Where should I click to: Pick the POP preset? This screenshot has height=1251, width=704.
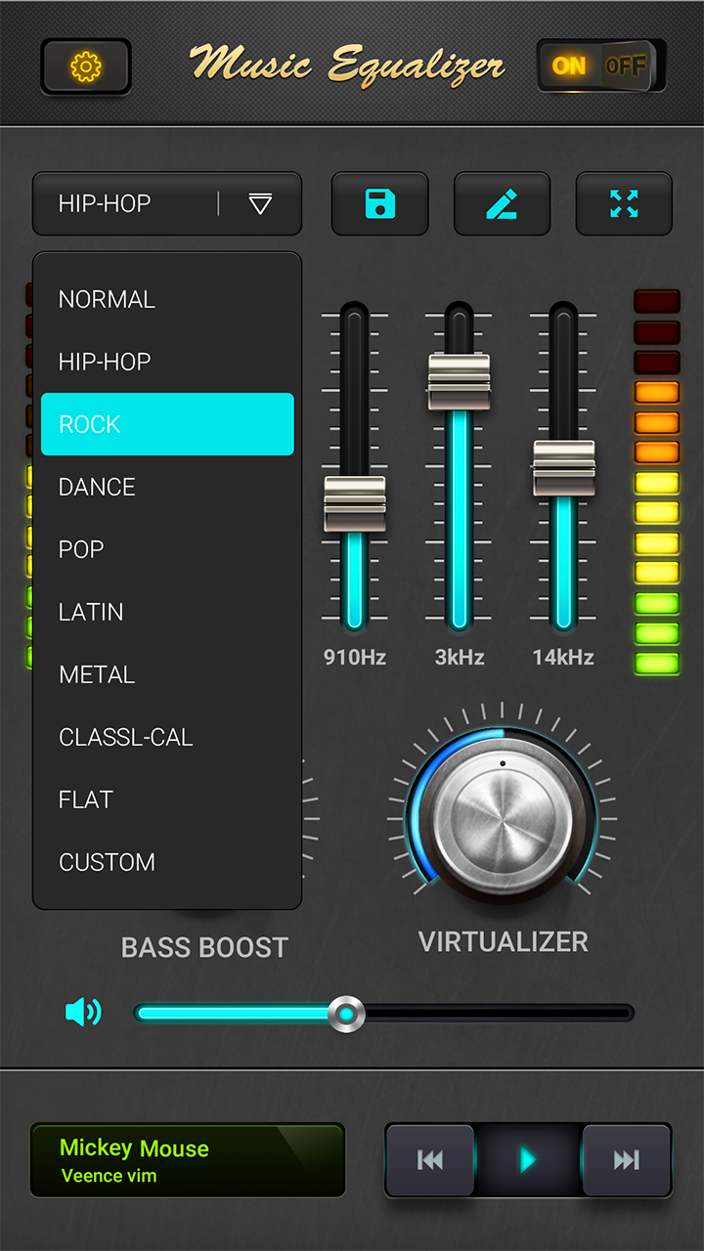(x=167, y=549)
